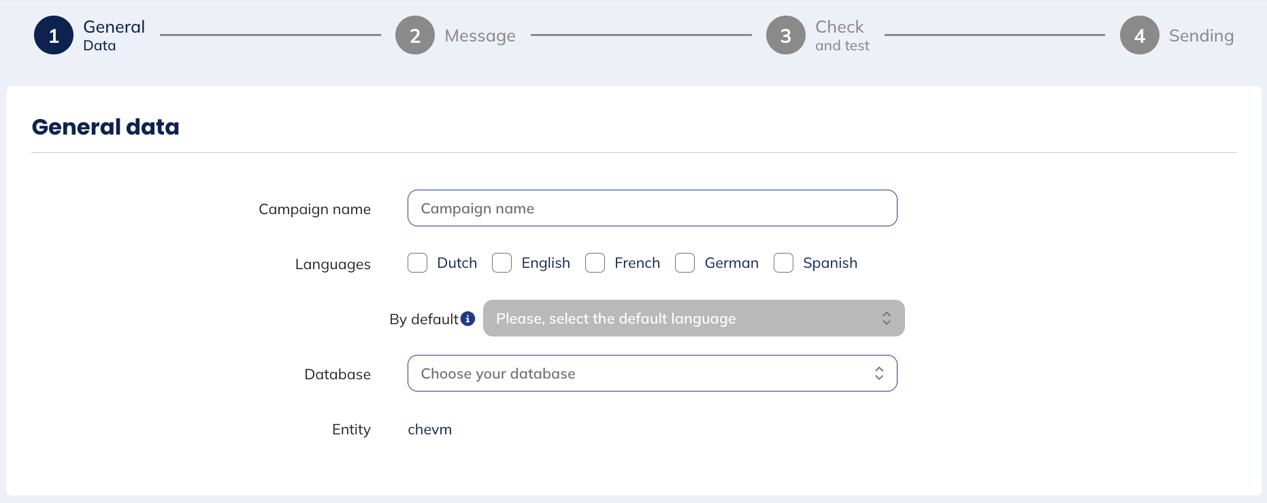Select the German language checkbox
1267x503 pixels.
click(x=685, y=263)
